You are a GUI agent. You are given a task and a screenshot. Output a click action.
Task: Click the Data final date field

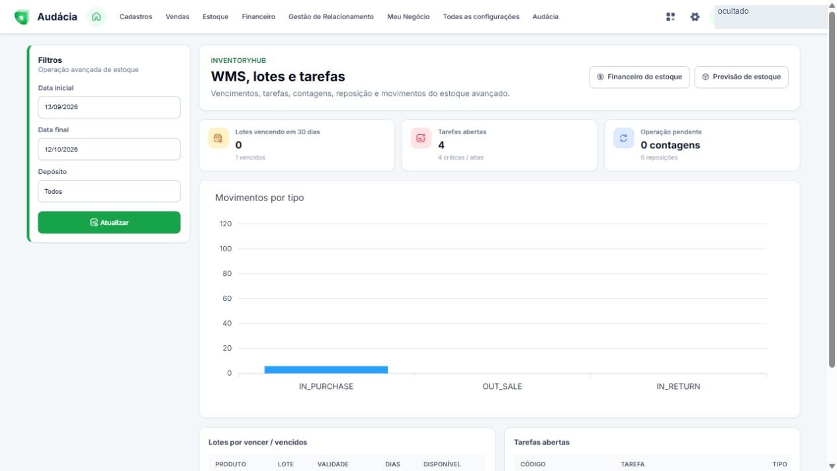coord(109,149)
